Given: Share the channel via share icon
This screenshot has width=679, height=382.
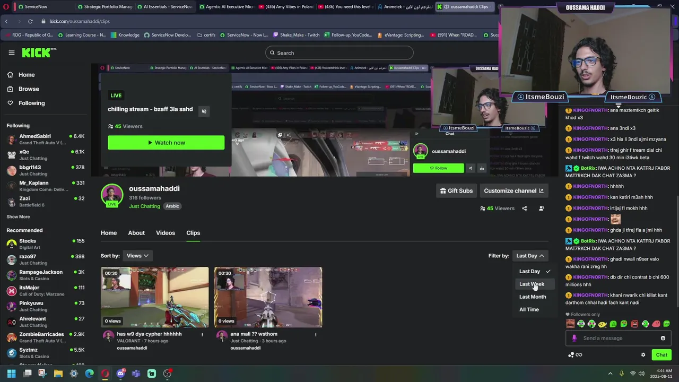Looking at the screenshot, I should pyautogui.click(x=524, y=209).
